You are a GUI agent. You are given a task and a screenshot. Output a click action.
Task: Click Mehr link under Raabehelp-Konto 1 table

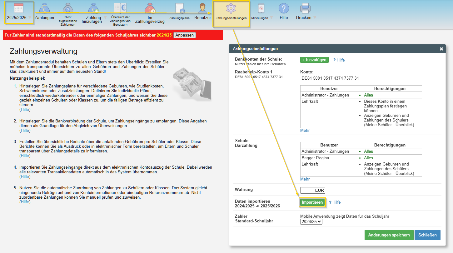click(x=305, y=130)
